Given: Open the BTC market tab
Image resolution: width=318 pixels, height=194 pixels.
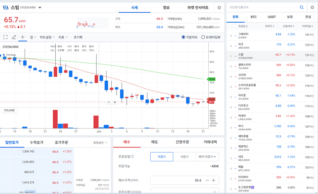Looking at the screenshot, I should [254, 17].
